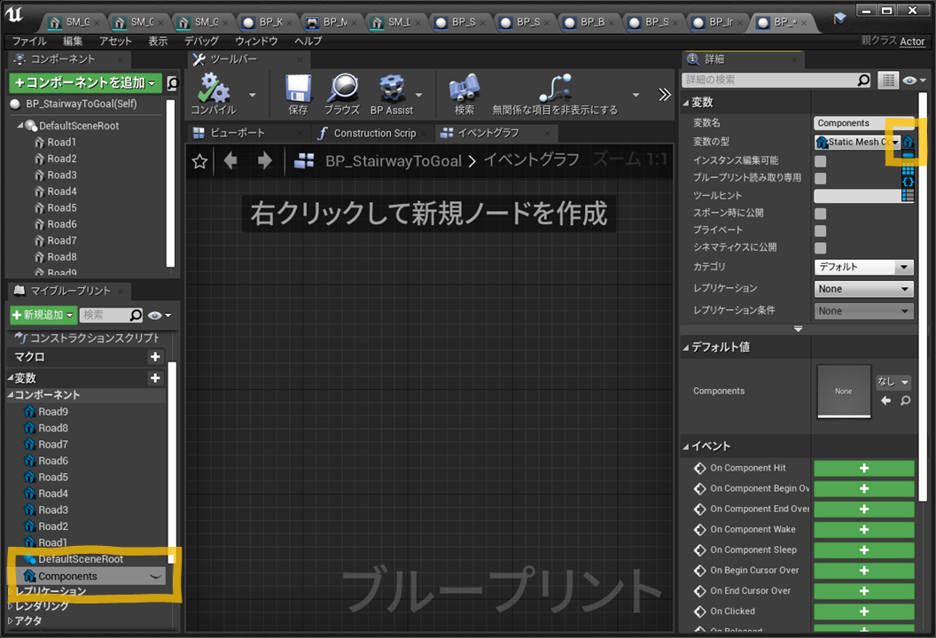This screenshot has height=638, width=936.
Task: Open Hide Unrelated options dropdown arrow
Action: [636, 95]
